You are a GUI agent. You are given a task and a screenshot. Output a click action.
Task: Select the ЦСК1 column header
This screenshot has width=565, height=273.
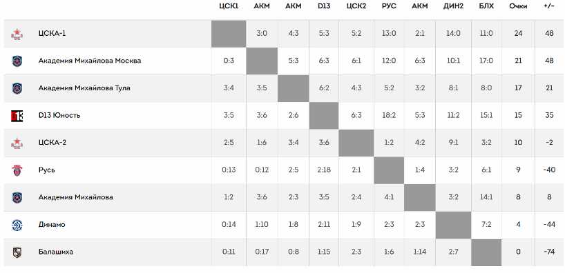pyautogui.click(x=229, y=6)
